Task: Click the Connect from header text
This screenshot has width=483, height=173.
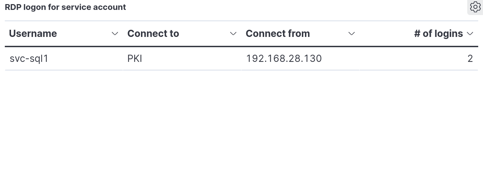Action: [278, 34]
